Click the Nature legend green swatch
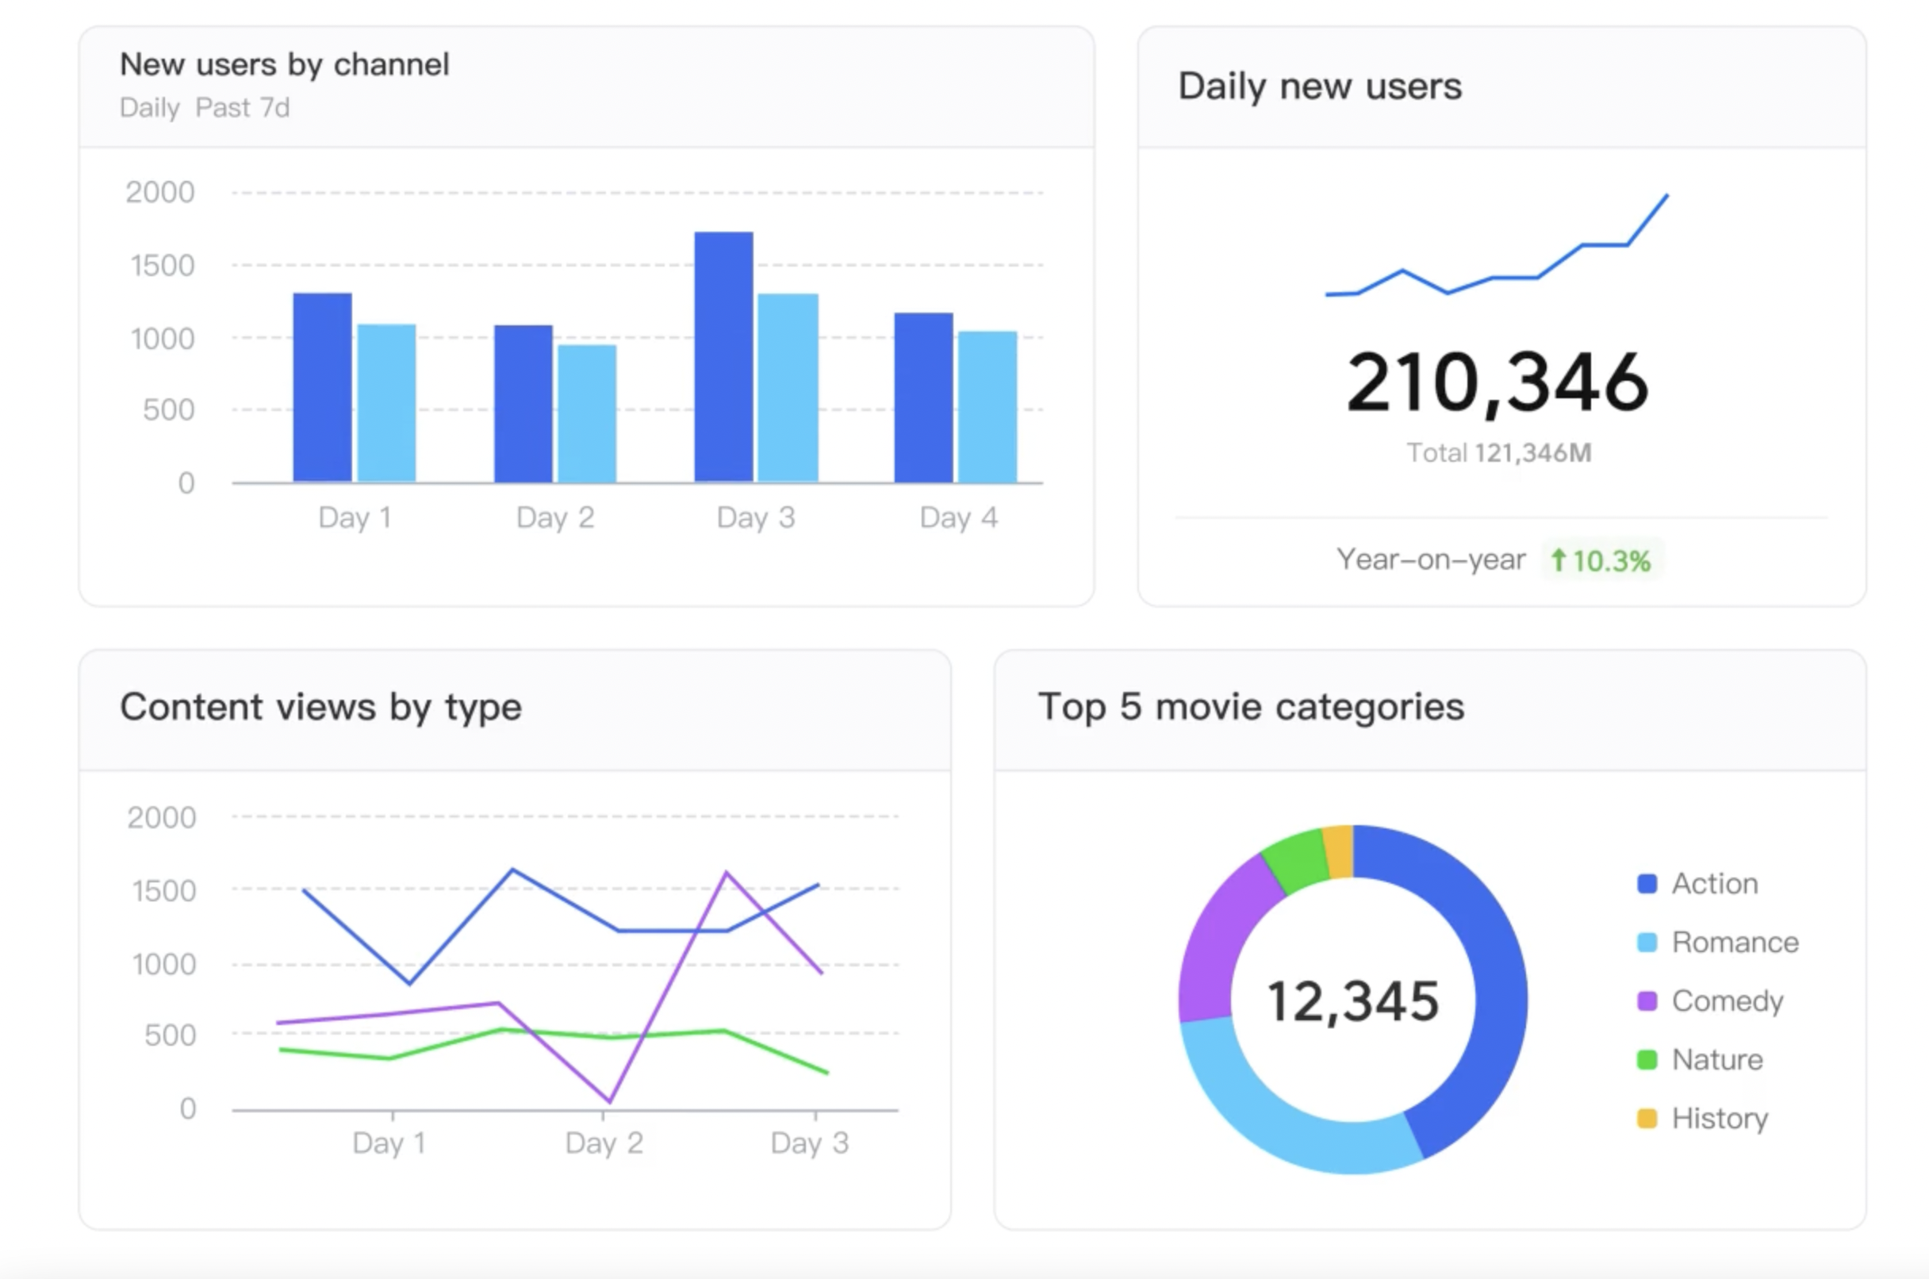The height and width of the screenshot is (1279, 1929). [x=1646, y=1059]
